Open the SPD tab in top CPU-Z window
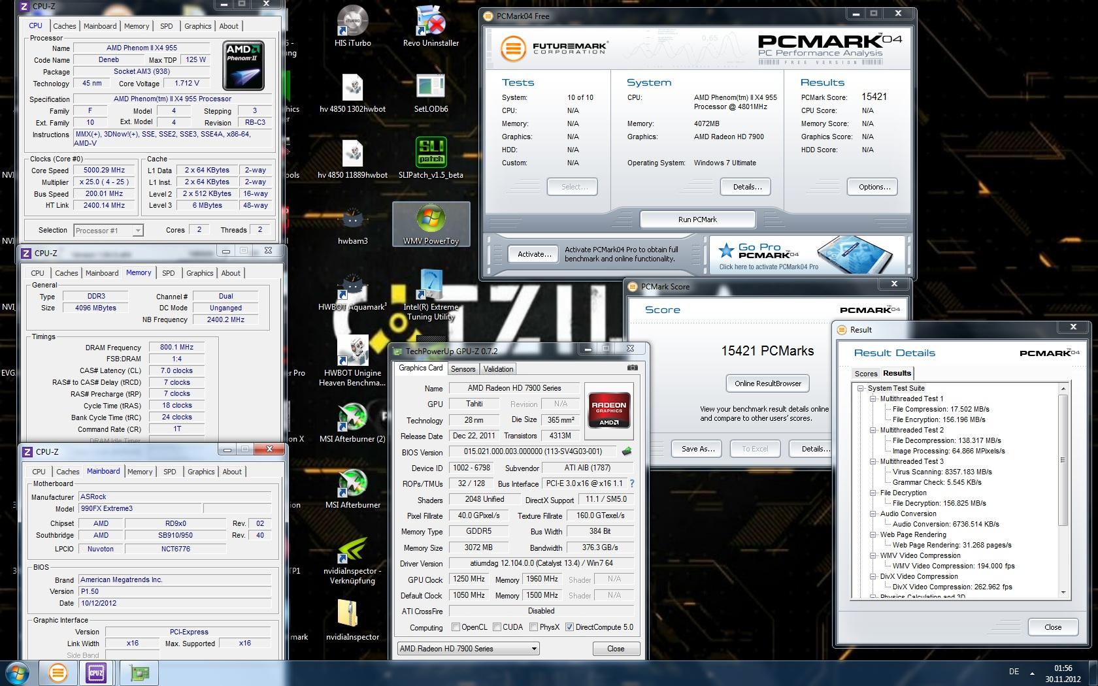The width and height of the screenshot is (1098, 686). pos(167,26)
